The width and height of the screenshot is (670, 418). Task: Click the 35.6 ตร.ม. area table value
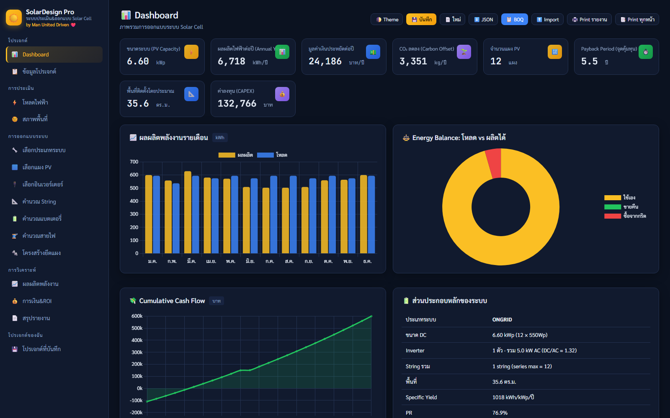(x=504, y=382)
